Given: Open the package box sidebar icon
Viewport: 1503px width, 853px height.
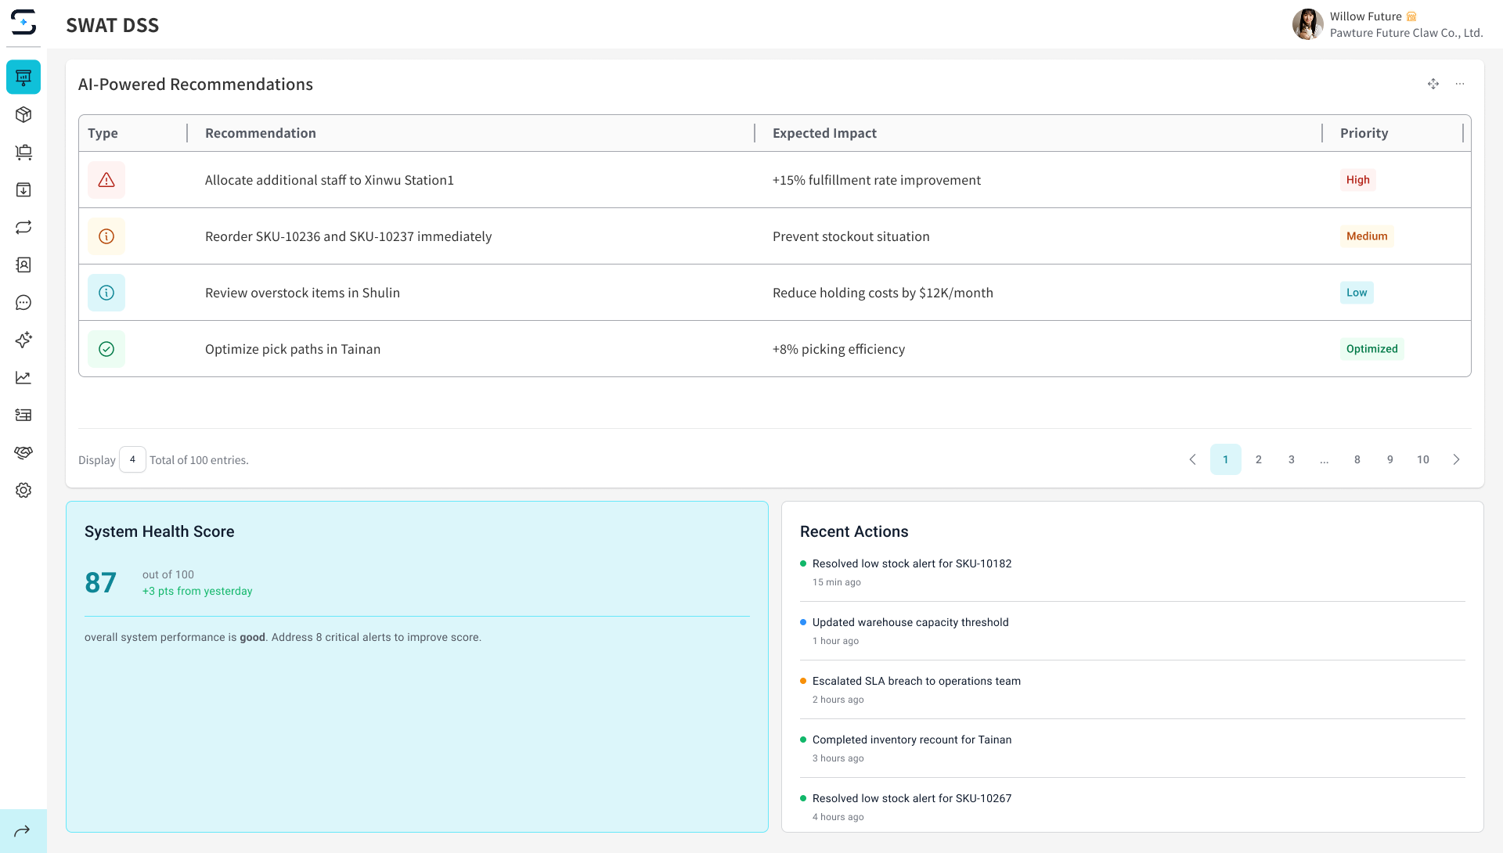Looking at the screenshot, I should [23, 115].
